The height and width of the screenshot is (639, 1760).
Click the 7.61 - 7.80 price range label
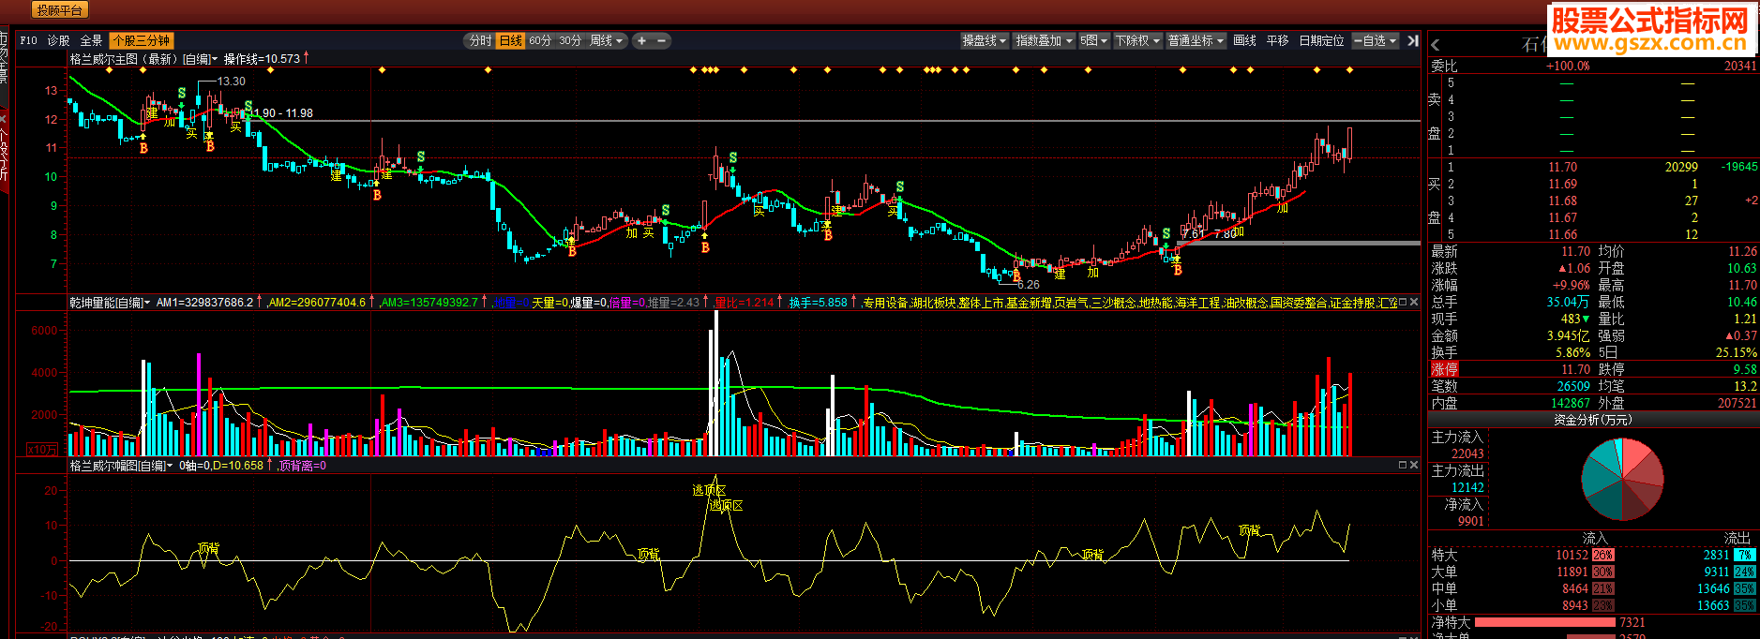point(1210,234)
